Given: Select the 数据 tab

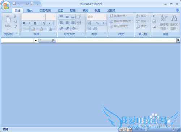Looking at the screenshot, I should point(73,10).
